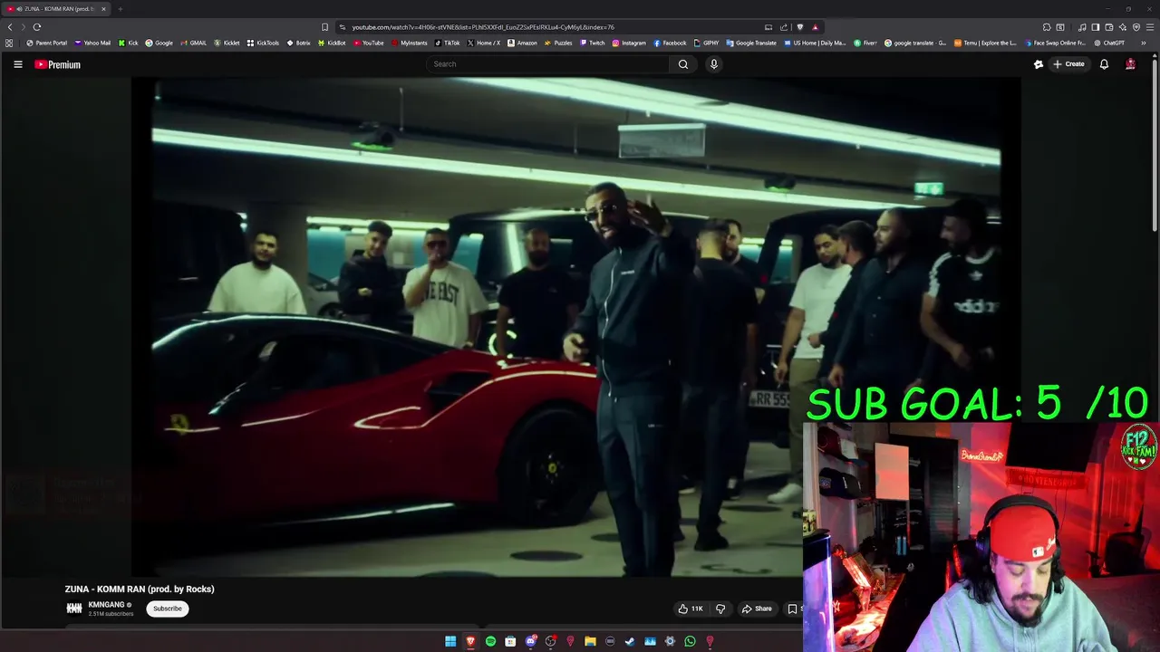The height and width of the screenshot is (652, 1160).
Task: Click the Create button
Action: point(1068,64)
